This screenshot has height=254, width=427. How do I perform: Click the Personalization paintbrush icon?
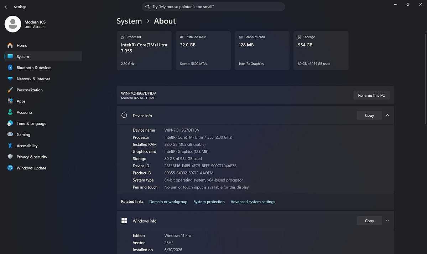pyautogui.click(x=10, y=90)
